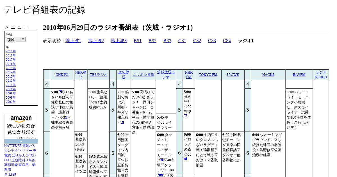The width and height of the screenshot is (337, 177).
Task: Switch view to BS3
Action: [167, 41]
